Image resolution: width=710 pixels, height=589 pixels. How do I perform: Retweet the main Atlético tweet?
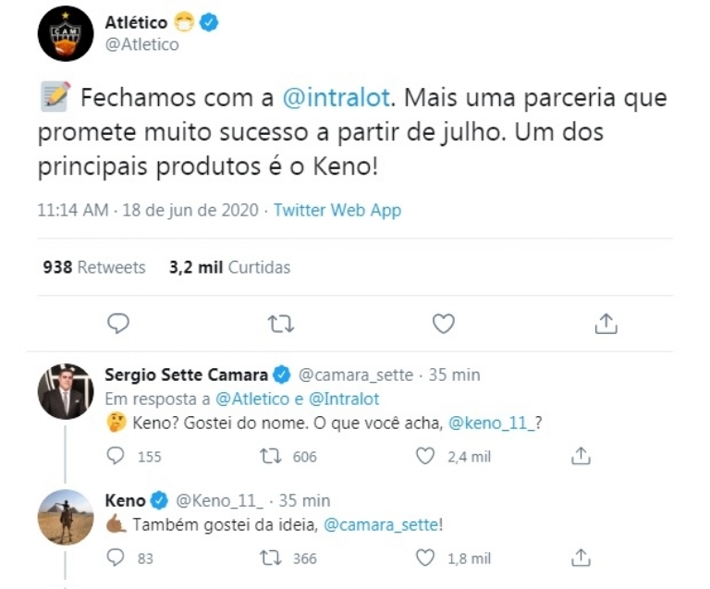pos(280,323)
